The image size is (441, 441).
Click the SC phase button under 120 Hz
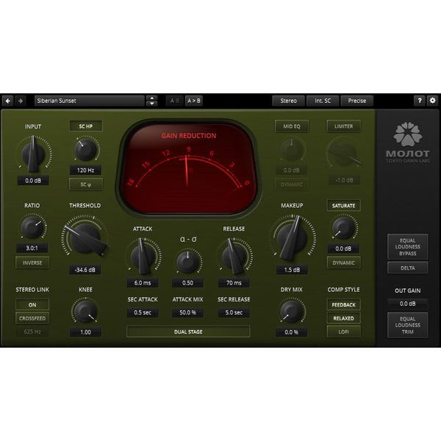(x=86, y=184)
